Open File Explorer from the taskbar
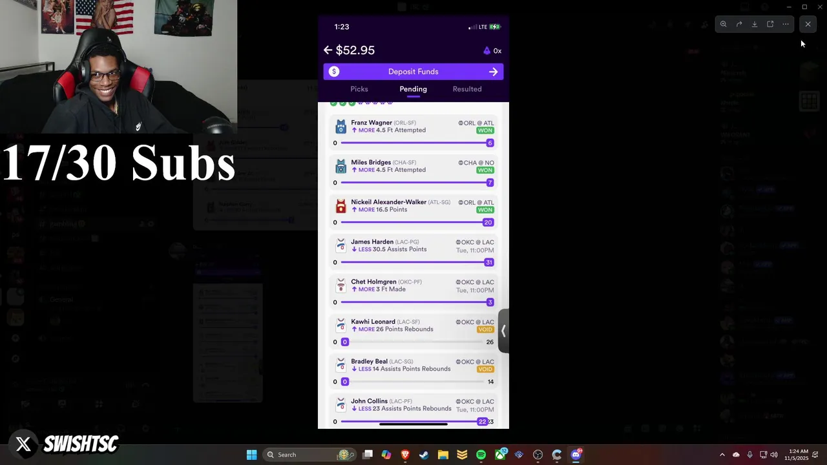This screenshot has height=465, width=827. pyautogui.click(x=443, y=455)
